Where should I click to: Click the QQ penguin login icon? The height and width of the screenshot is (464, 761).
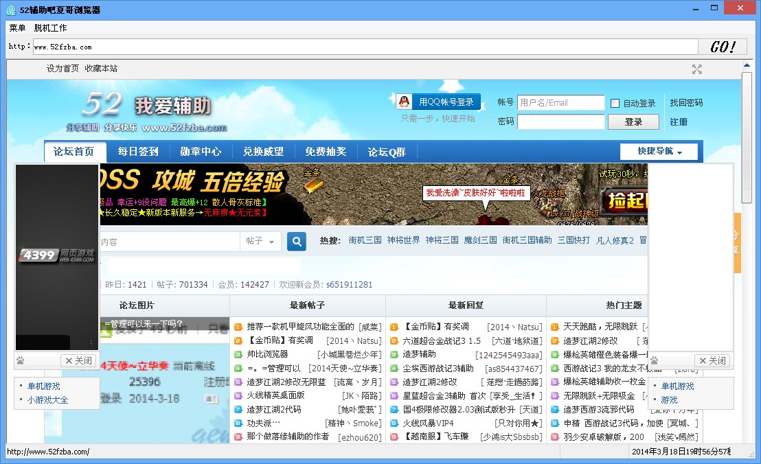tap(404, 102)
